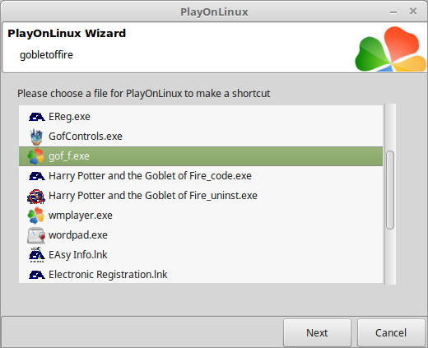This screenshot has width=428, height=348.
Task: Select the gof_f.exe entry
Action: 201,156
